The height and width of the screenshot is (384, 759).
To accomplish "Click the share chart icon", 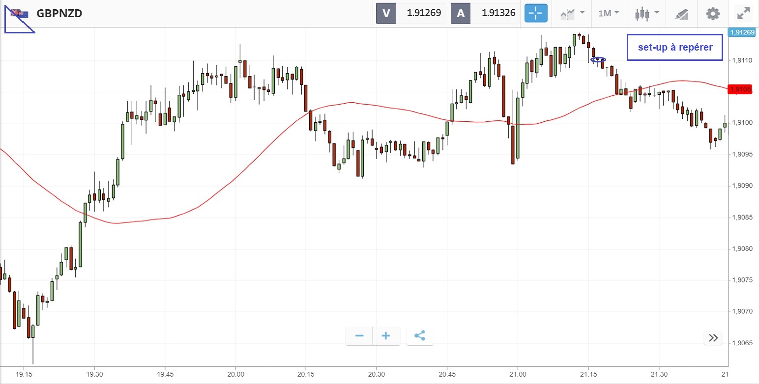I will [x=420, y=336].
